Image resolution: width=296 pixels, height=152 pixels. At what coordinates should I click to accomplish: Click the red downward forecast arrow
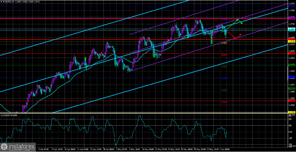click(231, 35)
